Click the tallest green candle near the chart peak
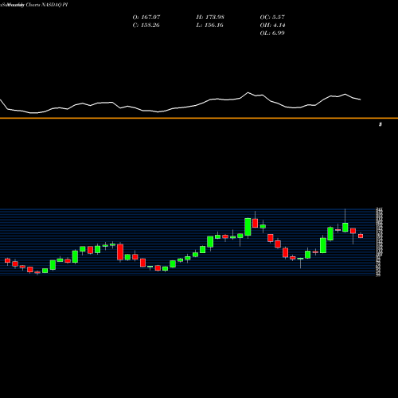The width and height of the screenshot is (398, 398). point(248,227)
